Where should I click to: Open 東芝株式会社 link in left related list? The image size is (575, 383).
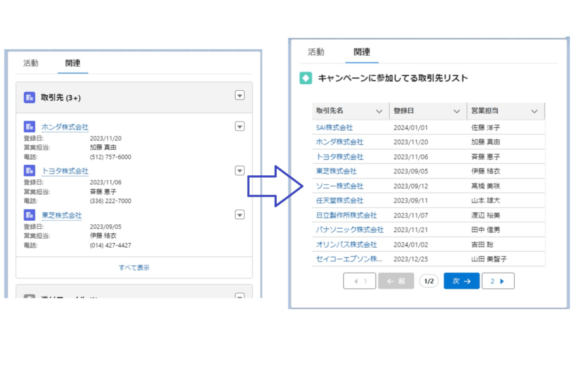click(61, 215)
